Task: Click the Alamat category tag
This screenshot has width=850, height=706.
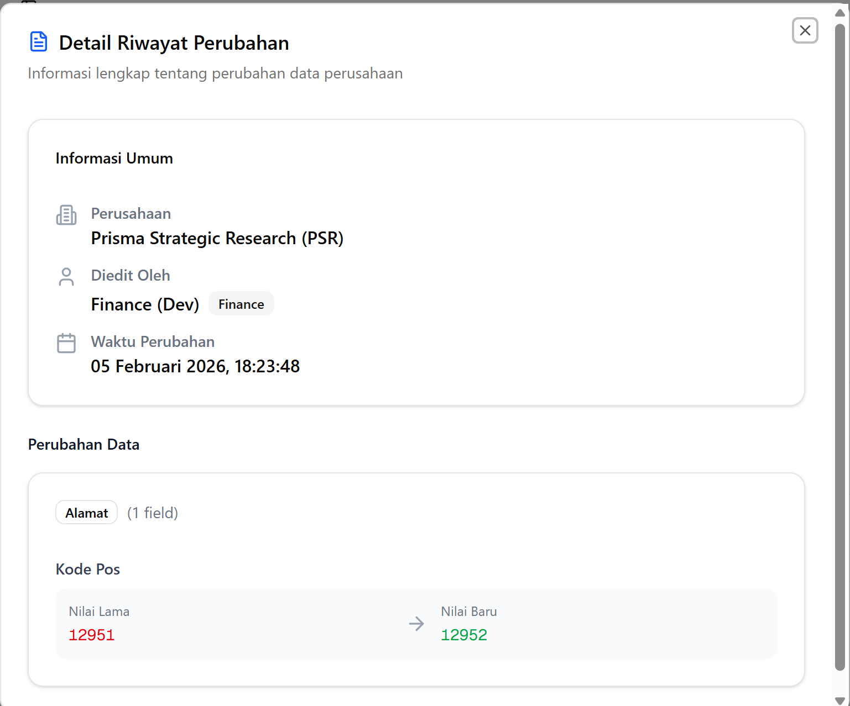Action: [87, 513]
